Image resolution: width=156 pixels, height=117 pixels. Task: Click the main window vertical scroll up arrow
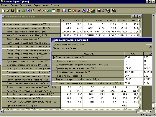[154, 15]
